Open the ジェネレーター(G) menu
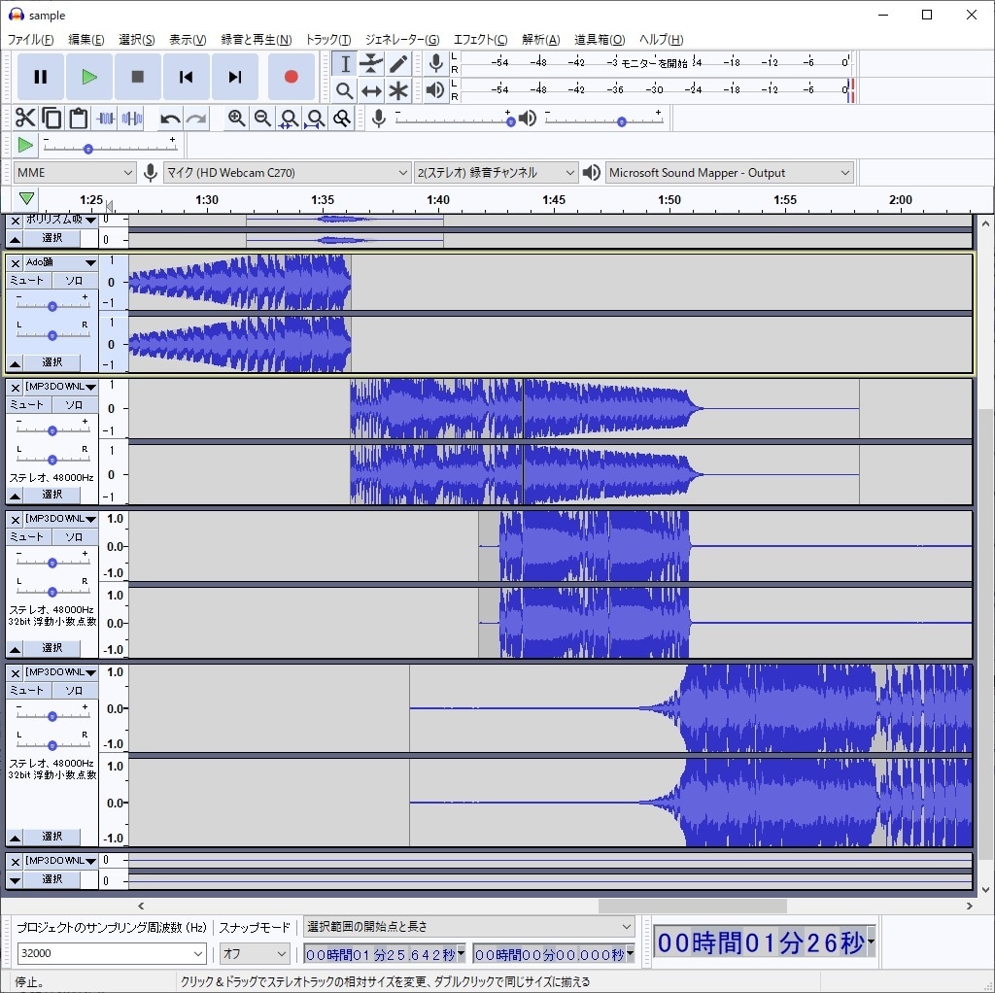The image size is (995, 993). (402, 39)
